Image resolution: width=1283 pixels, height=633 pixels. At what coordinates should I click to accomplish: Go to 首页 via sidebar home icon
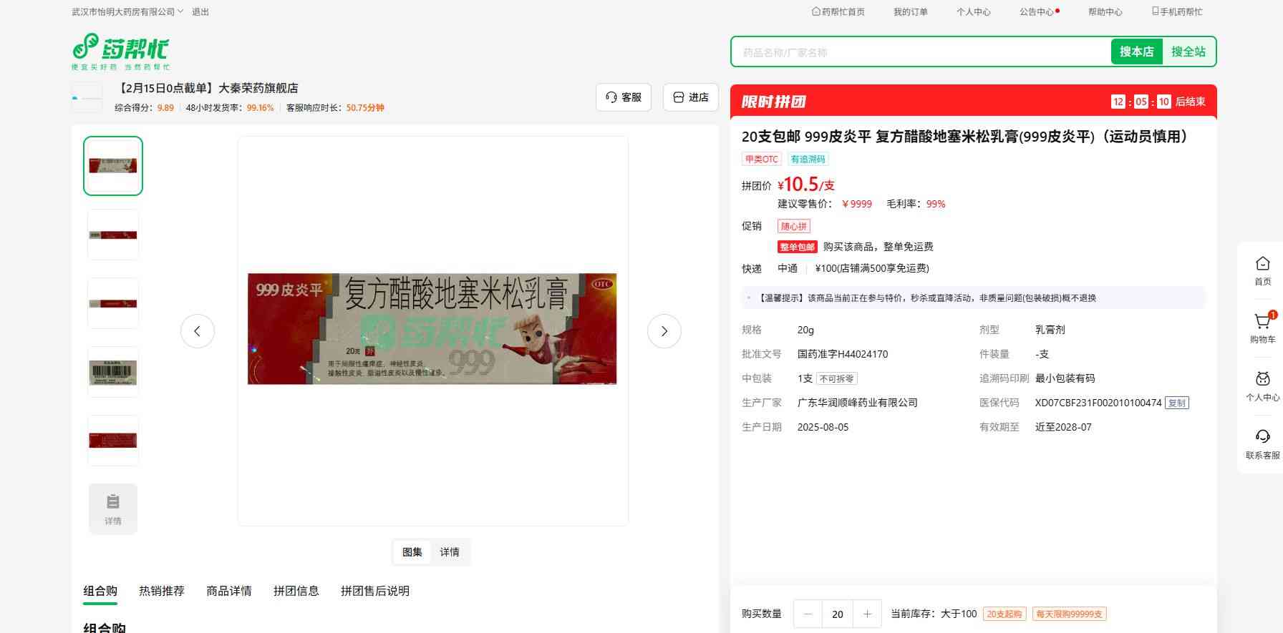[1262, 270]
